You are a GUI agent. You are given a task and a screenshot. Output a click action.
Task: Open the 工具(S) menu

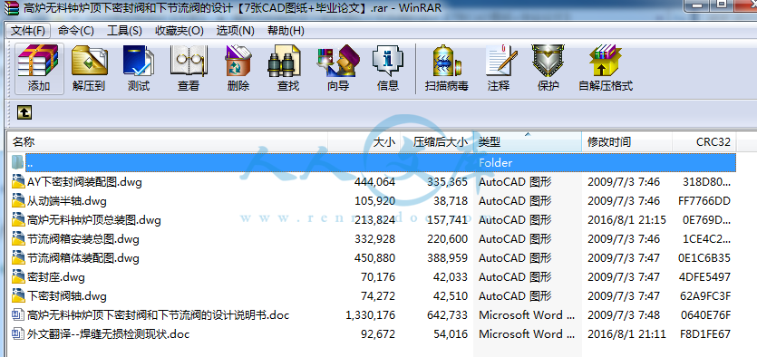click(124, 31)
